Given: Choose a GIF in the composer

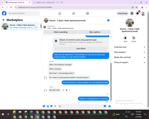Looking at the screenshot, I should pyautogui.click(x=55, y=106).
